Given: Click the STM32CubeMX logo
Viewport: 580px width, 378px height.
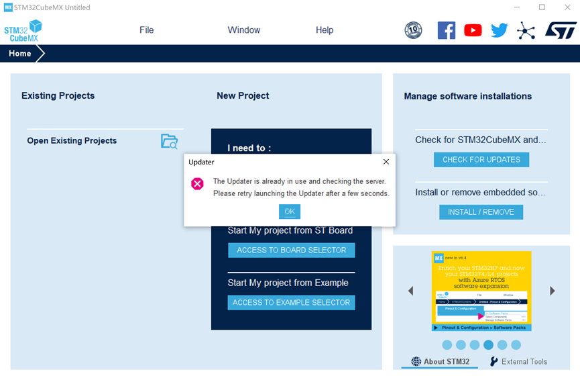Looking at the screenshot, I should pyautogui.click(x=23, y=30).
